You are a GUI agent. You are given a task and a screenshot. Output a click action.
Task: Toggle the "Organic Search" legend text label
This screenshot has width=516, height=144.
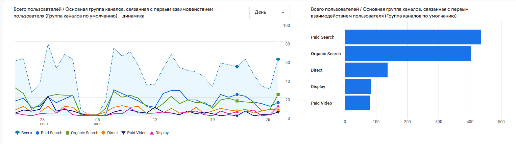[x=84, y=133]
